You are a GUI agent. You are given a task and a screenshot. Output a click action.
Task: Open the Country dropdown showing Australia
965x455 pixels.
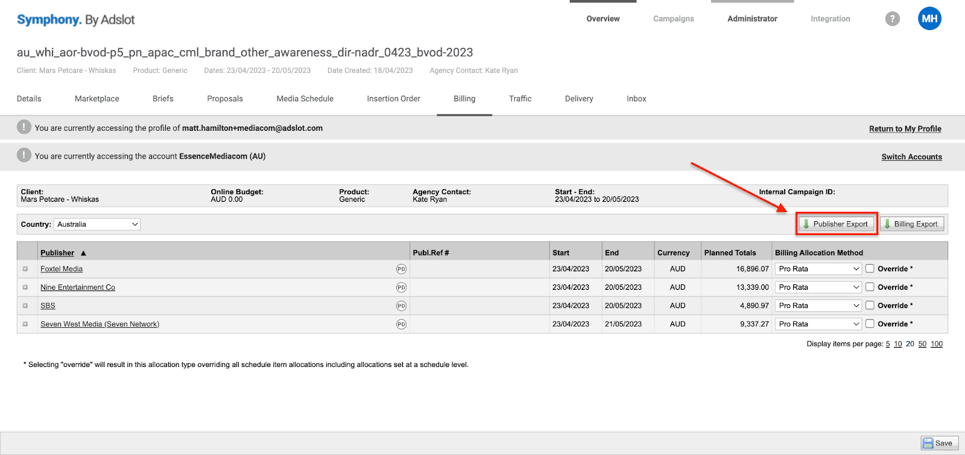tap(97, 224)
